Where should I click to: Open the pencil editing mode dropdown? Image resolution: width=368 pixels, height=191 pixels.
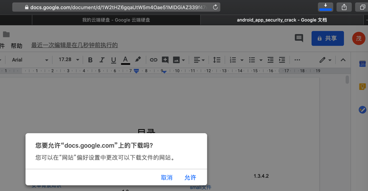[325, 60]
